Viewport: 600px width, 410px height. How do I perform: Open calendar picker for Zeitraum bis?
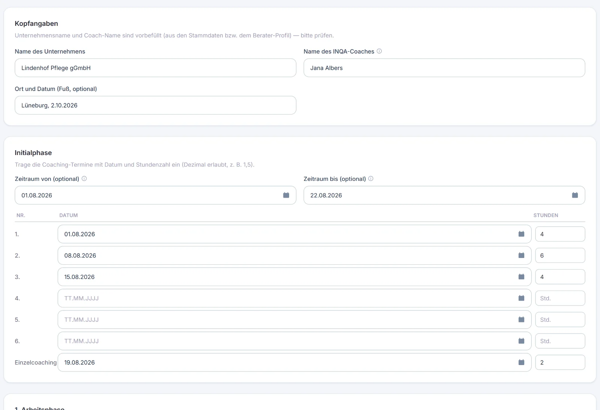[x=575, y=195]
